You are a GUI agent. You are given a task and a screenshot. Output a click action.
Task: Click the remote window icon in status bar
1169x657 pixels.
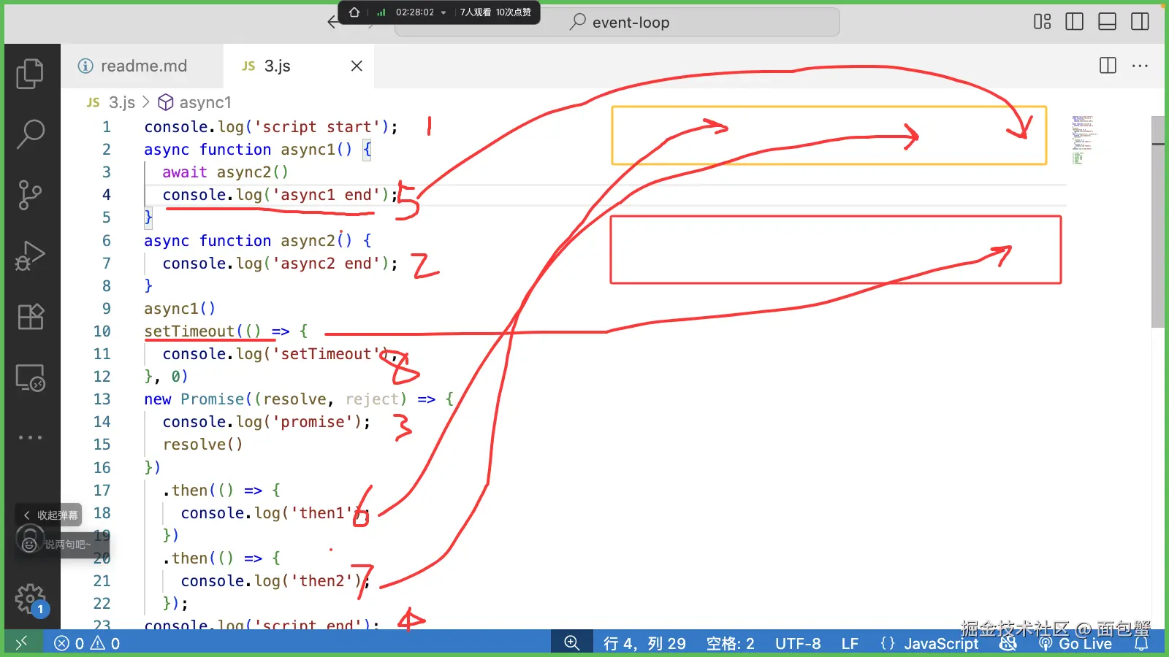[x=21, y=643]
